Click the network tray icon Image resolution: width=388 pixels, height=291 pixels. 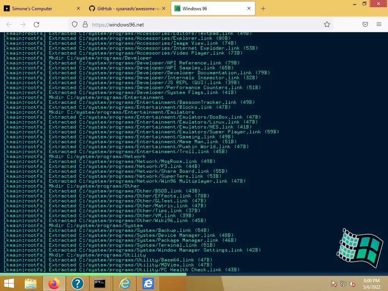(343, 284)
